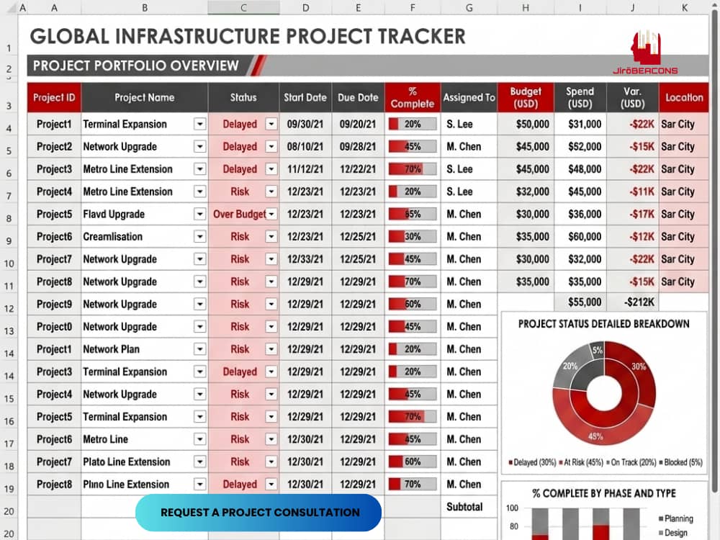Click the Project Status Detailed Breakdown chart title
The width and height of the screenshot is (720, 540).
[604, 324]
